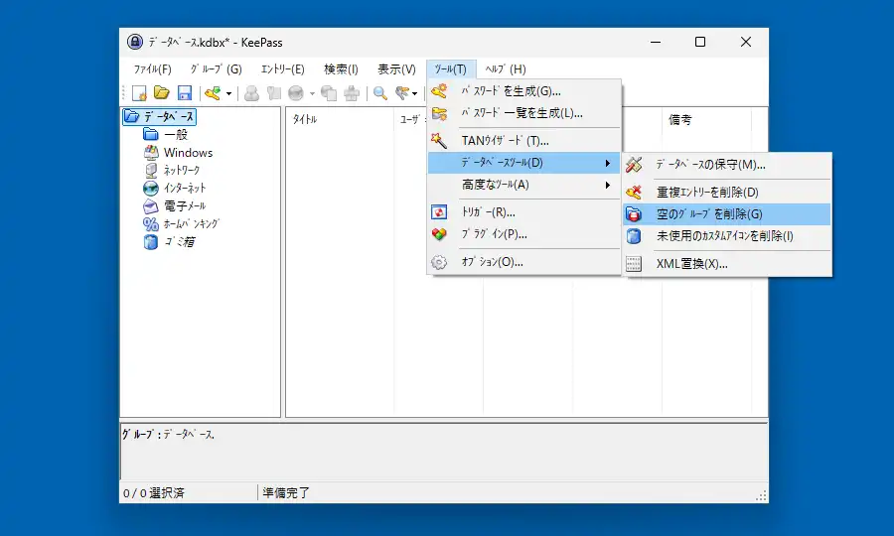Click the グループ: データベース details text
Screen dimensions: 894x536
tap(168, 434)
